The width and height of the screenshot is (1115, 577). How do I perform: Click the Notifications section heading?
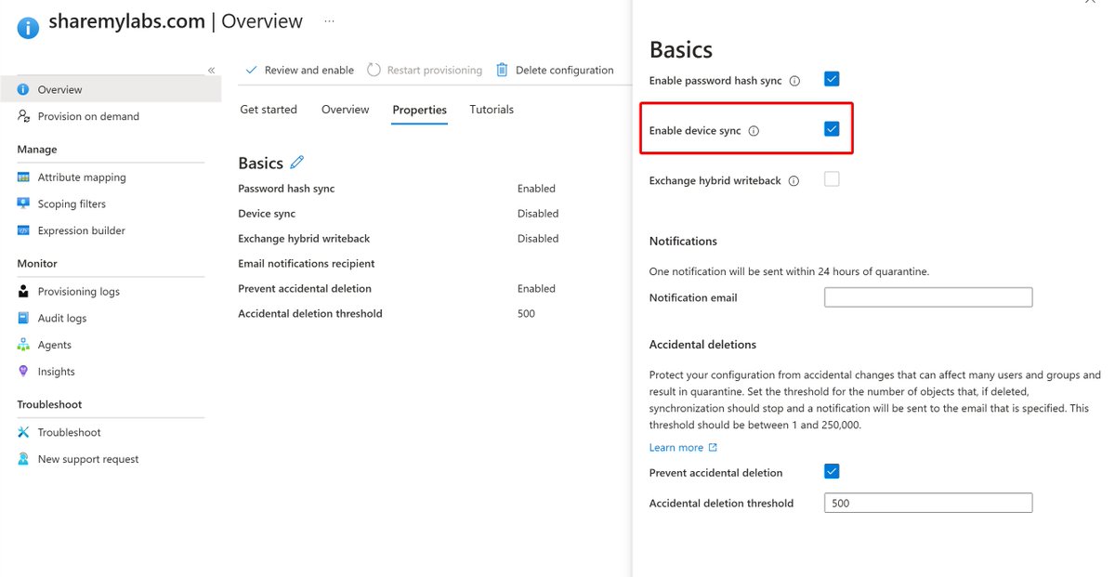click(683, 242)
